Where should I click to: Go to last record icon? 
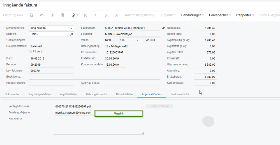click(x=117, y=15)
